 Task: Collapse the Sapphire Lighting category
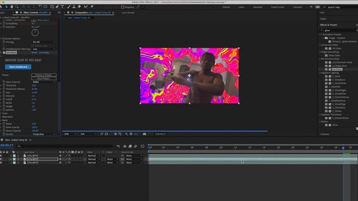[x=321, y=73]
